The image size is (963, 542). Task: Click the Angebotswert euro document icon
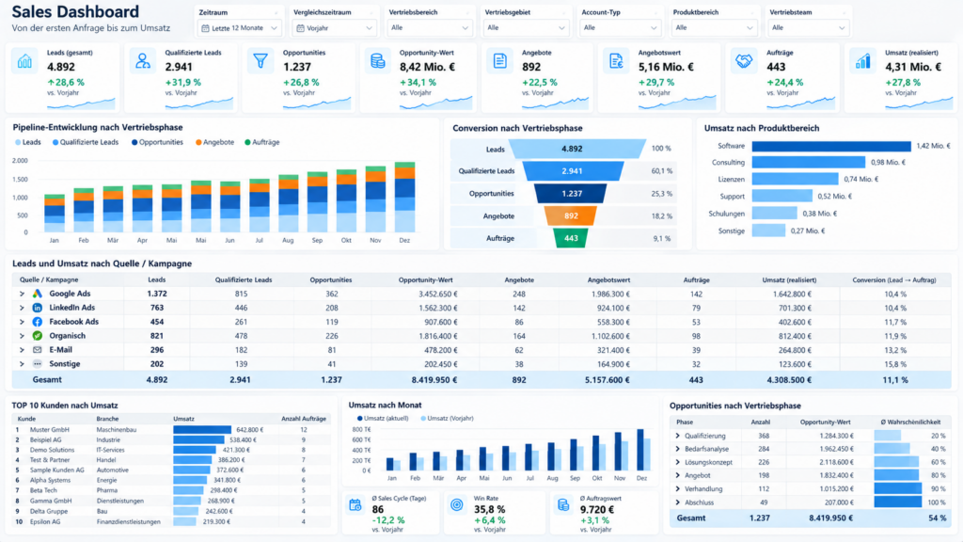(616, 61)
